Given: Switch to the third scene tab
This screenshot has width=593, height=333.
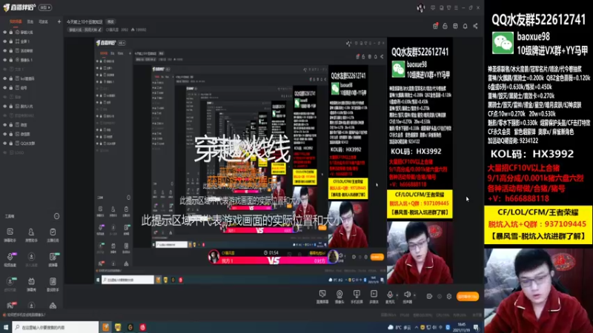Looking at the screenshot, I should pos(43,21).
